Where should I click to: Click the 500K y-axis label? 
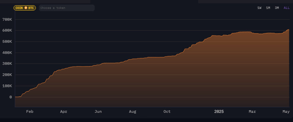coord(7,42)
